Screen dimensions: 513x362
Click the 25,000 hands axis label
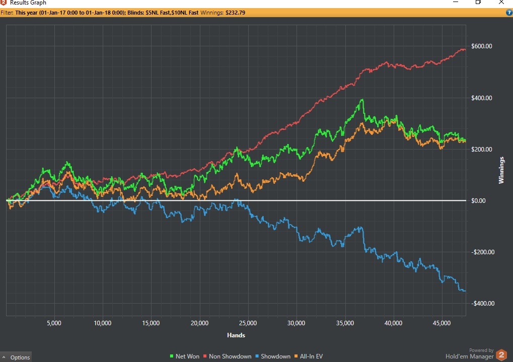pos(248,323)
